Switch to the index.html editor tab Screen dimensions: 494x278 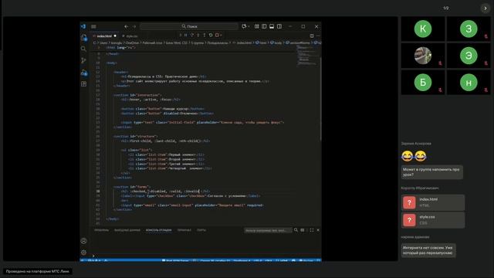(x=105, y=36)
